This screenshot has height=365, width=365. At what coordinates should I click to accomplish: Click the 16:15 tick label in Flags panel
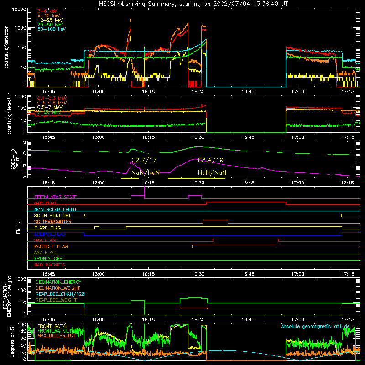(x=148, y=274)
